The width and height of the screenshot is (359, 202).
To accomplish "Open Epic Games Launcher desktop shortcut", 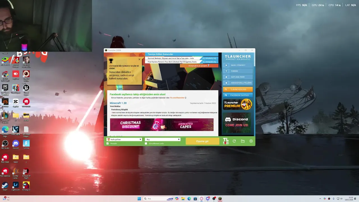I will (x=5, y=90).
